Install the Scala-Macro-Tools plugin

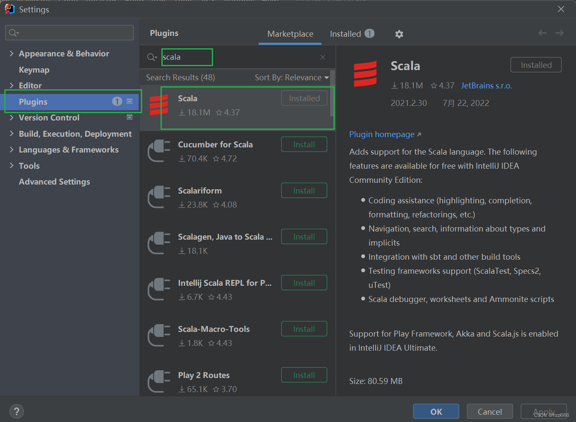(304, 329)
